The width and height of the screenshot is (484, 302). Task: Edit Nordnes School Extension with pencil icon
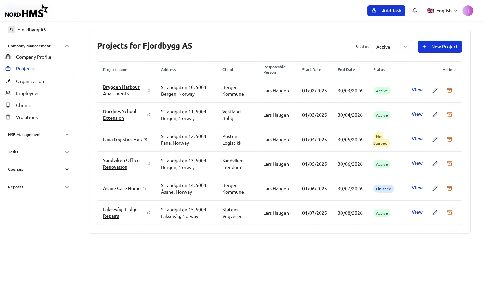[435, 115]
